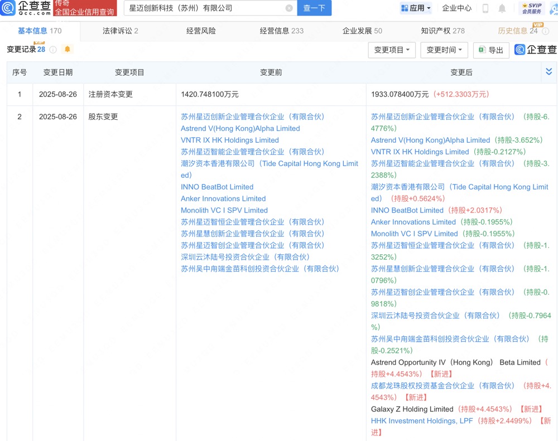Viewport: 558px width, 441px height.
Task: Open the 历史信息 VIP tab
Action: (x=518, y=31)
